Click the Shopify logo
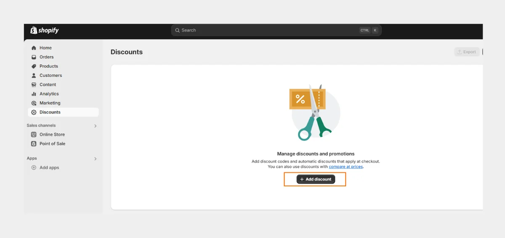 (45, 30)
